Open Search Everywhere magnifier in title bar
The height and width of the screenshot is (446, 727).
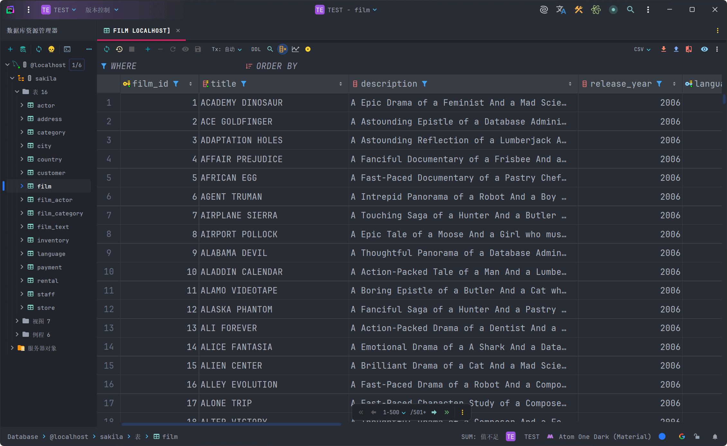click(x=631, y=10)
